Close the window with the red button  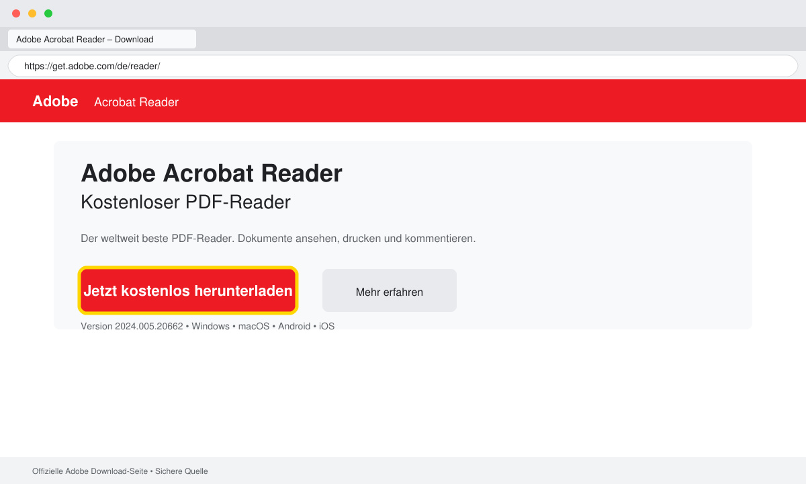coord(16,13)
